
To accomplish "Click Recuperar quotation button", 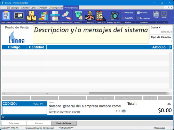I will coord(144,18).
